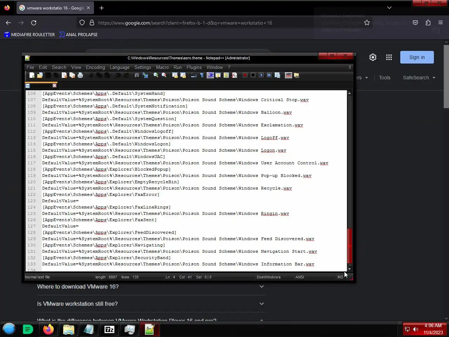
Task: Toggle synchronized vertical scrolling icon
Action: click(175, 75)
